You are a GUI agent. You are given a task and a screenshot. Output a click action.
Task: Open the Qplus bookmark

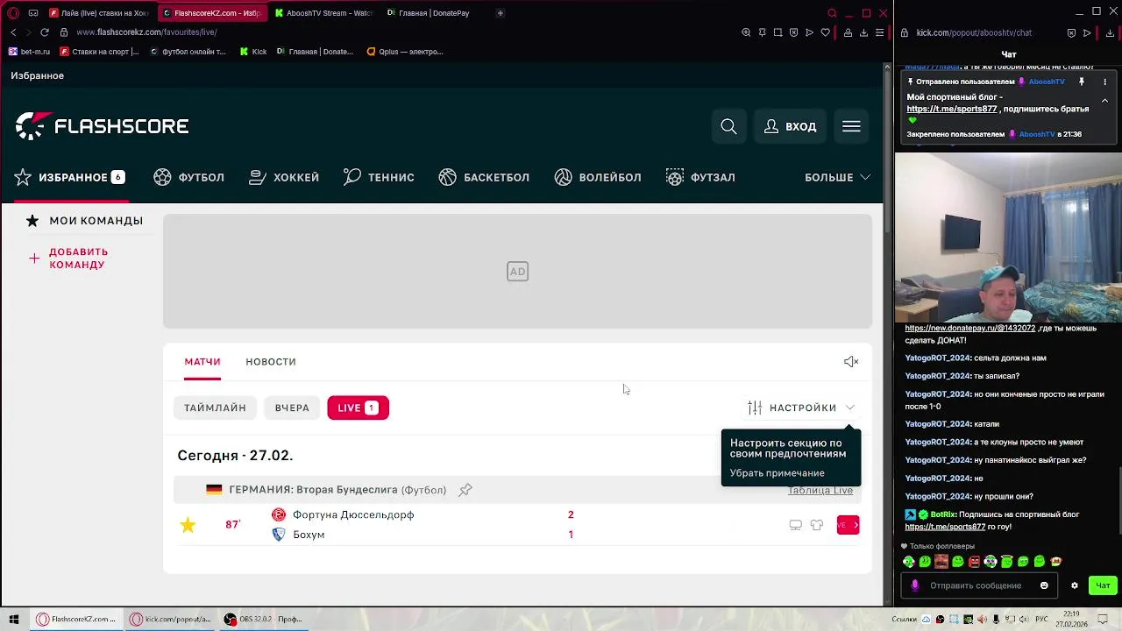point(405,52)
